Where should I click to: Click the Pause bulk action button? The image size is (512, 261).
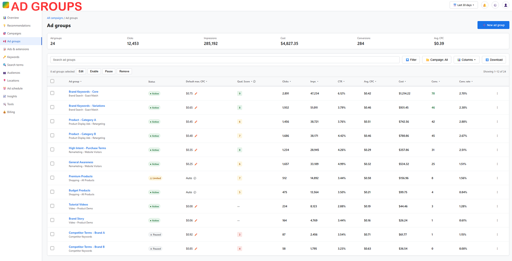pyautogui.click(x=109, y=71)
